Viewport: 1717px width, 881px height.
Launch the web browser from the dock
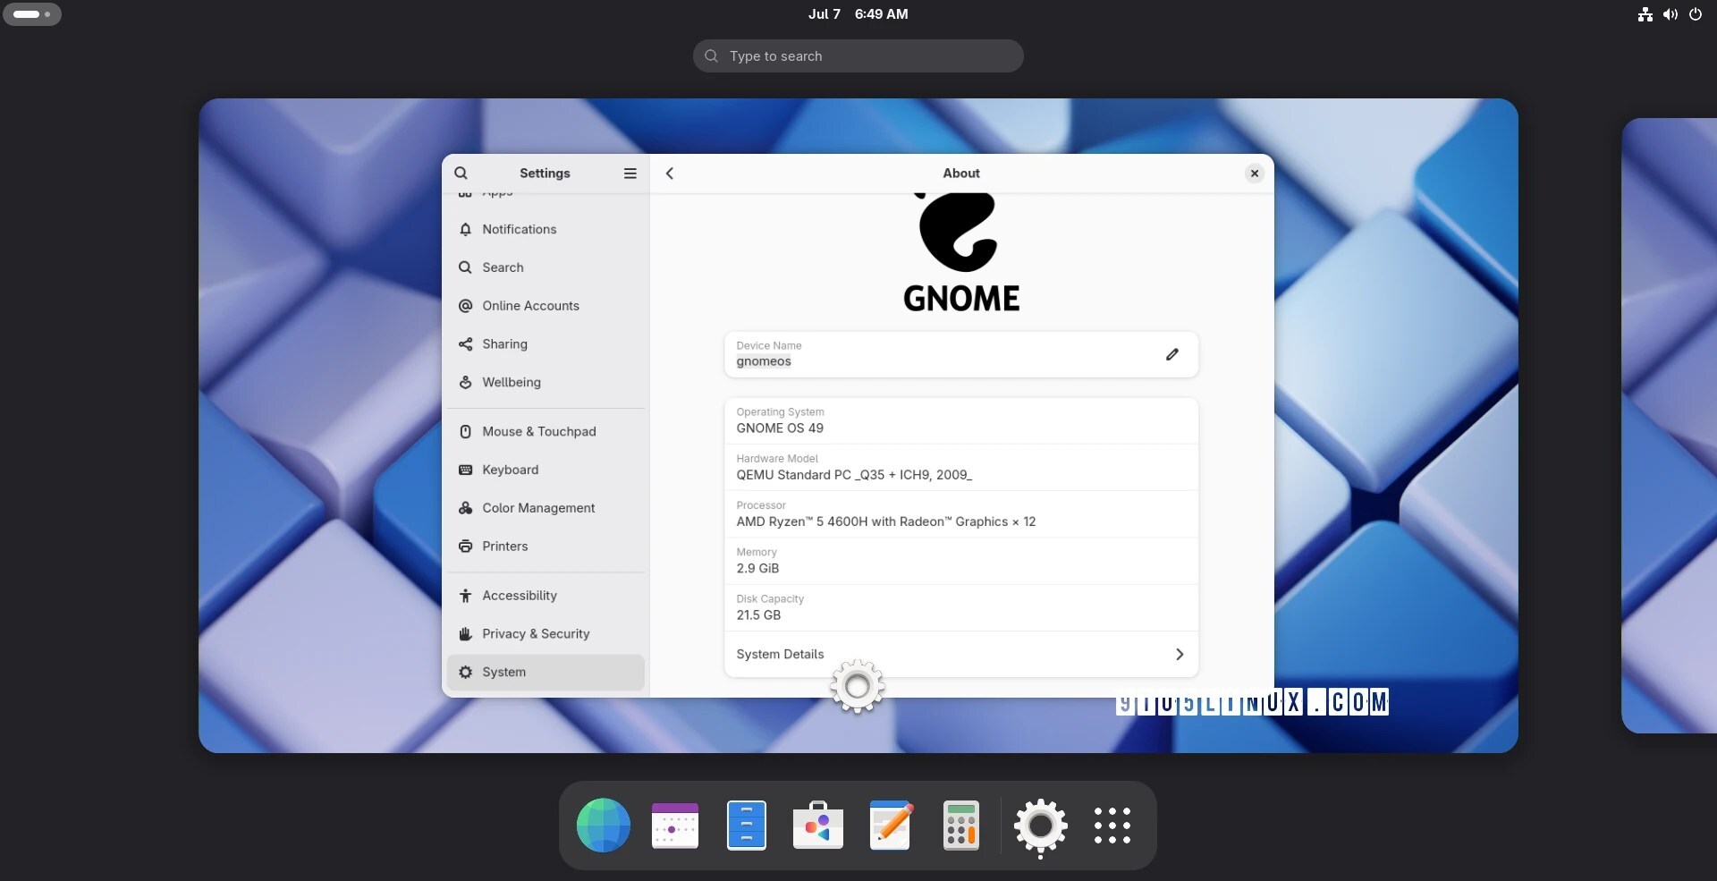[604, 826]
